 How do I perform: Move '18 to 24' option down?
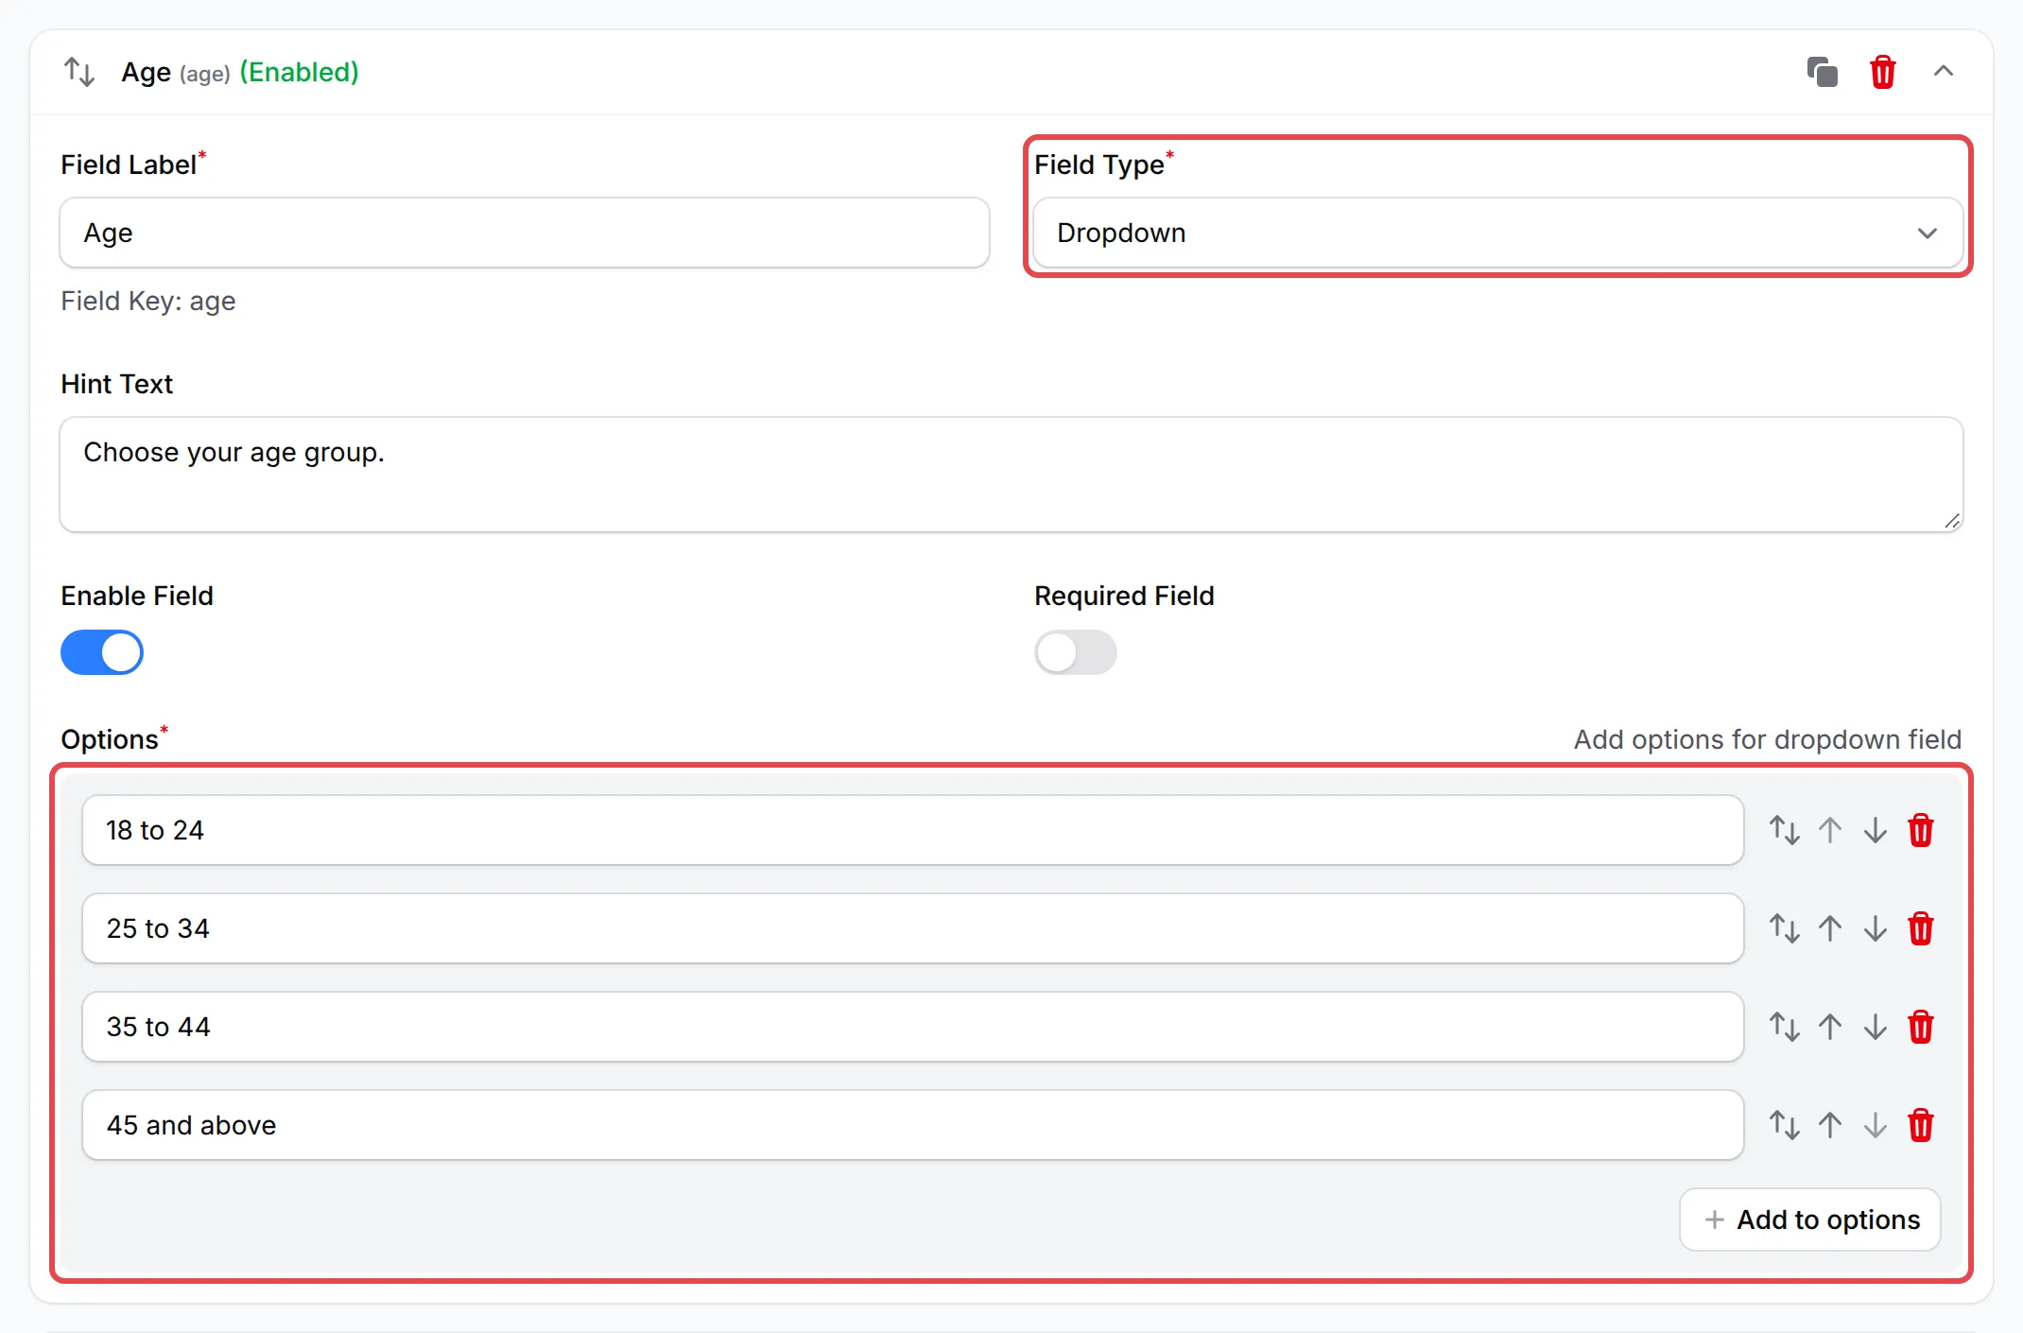[x=1876, y=830]
